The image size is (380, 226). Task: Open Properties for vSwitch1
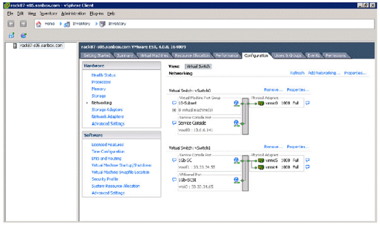click(298, 147)
